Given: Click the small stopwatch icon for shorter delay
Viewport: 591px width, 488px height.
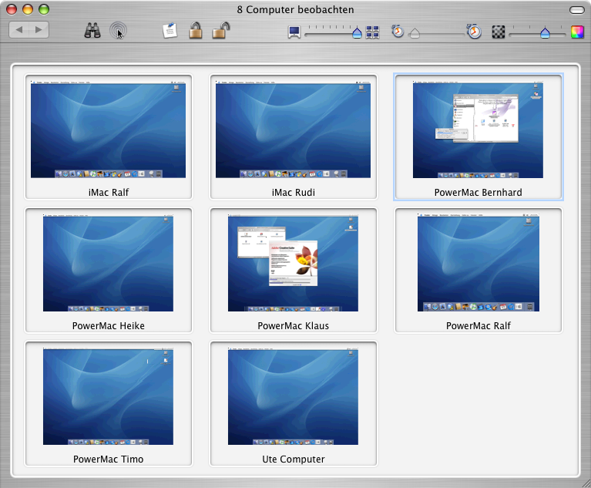Looking at the screenshot, I should coord(398,32).
